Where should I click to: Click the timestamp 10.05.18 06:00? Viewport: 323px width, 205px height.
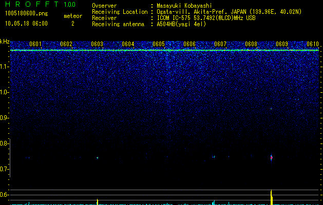[26, 24]
